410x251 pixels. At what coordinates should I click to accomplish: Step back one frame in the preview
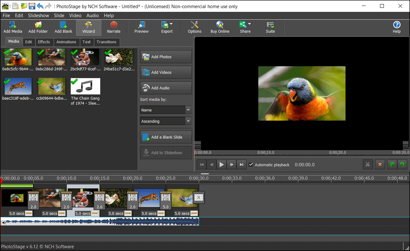211,165
